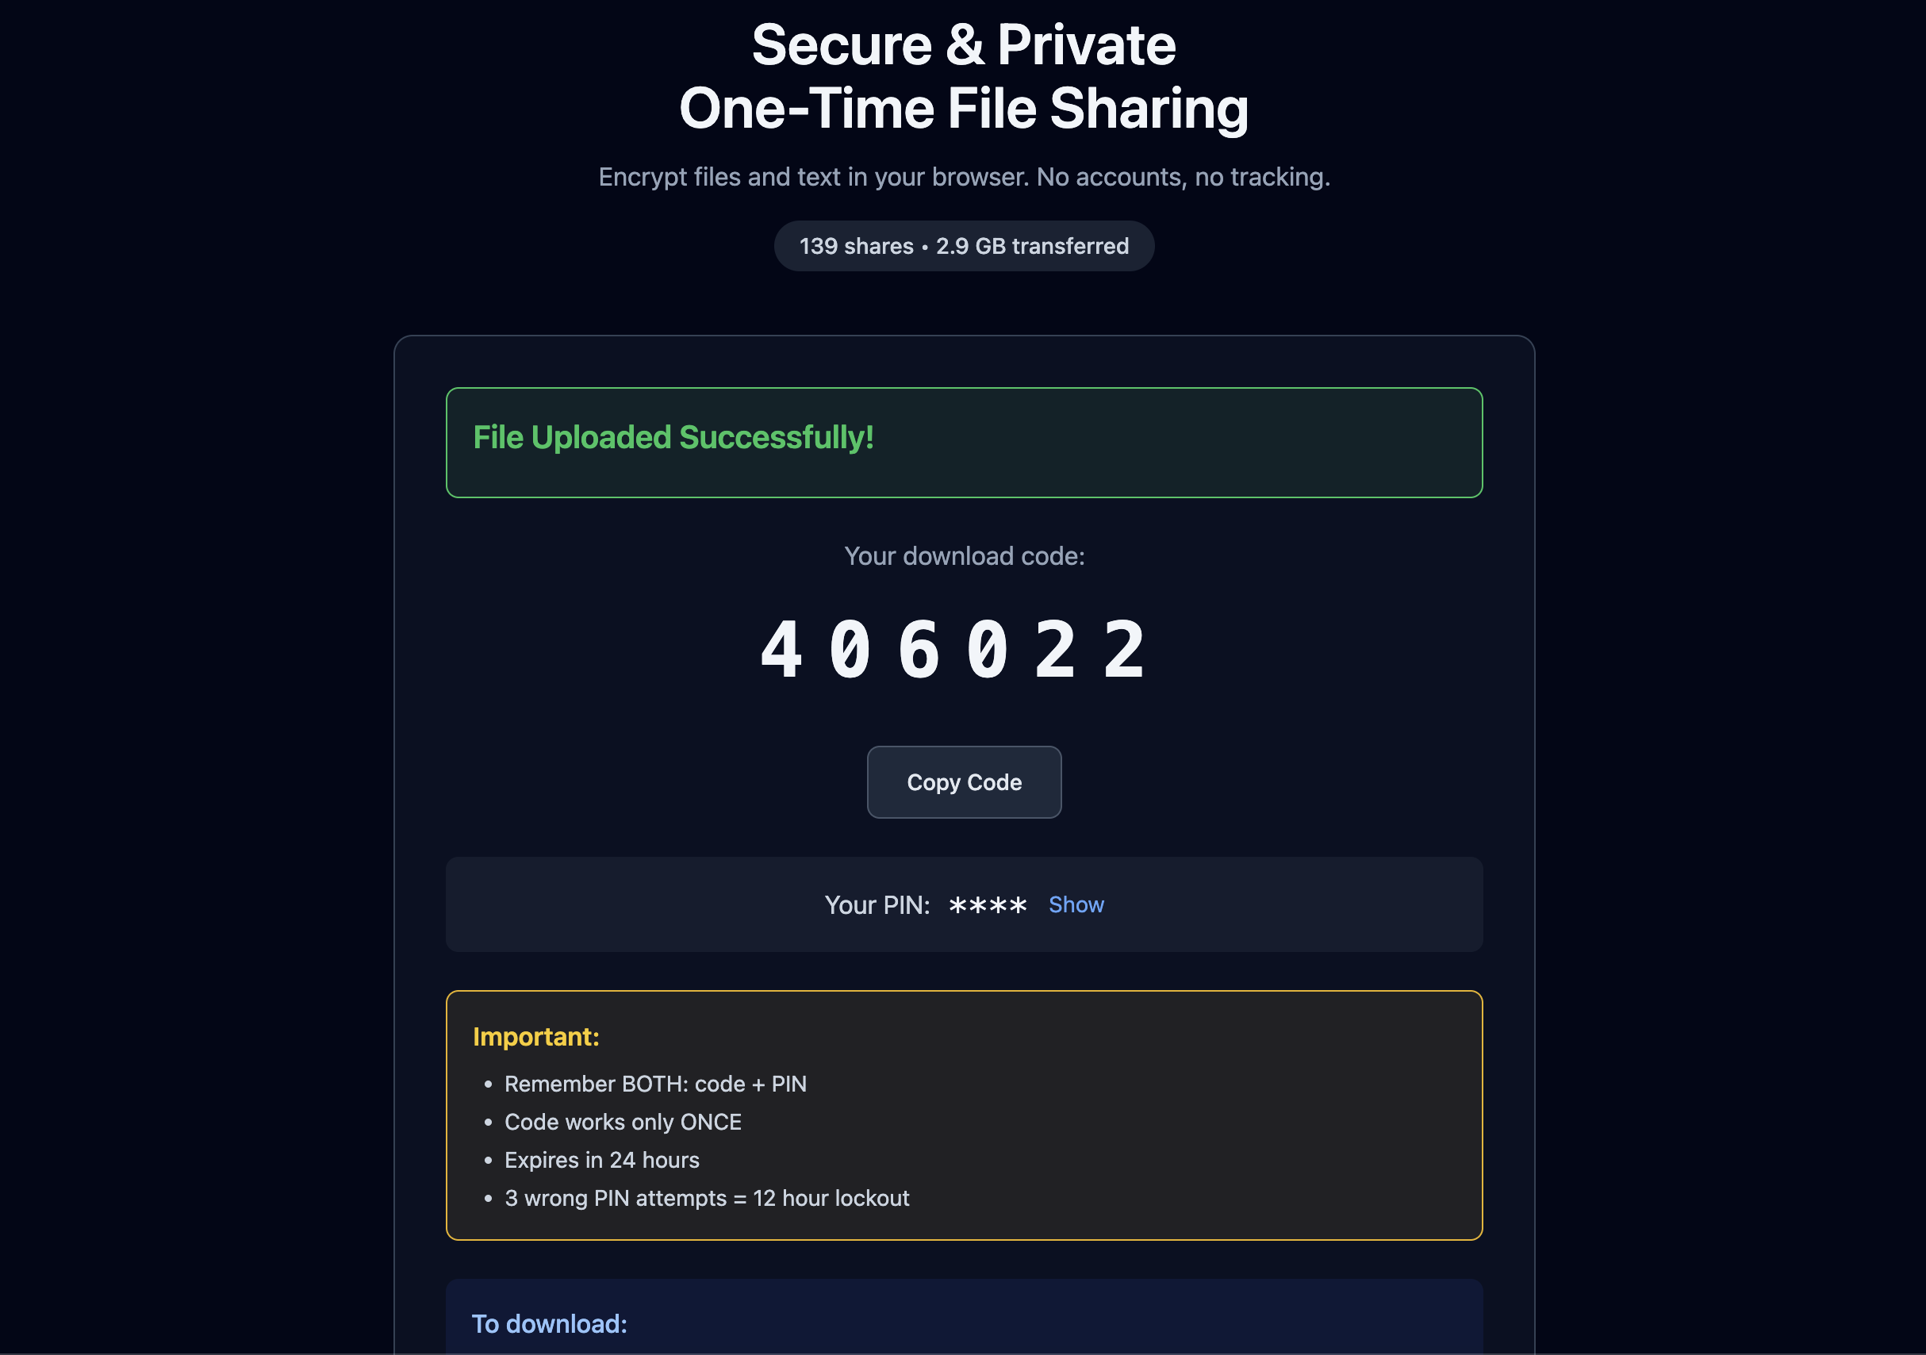Click the To download section header

549,1323
